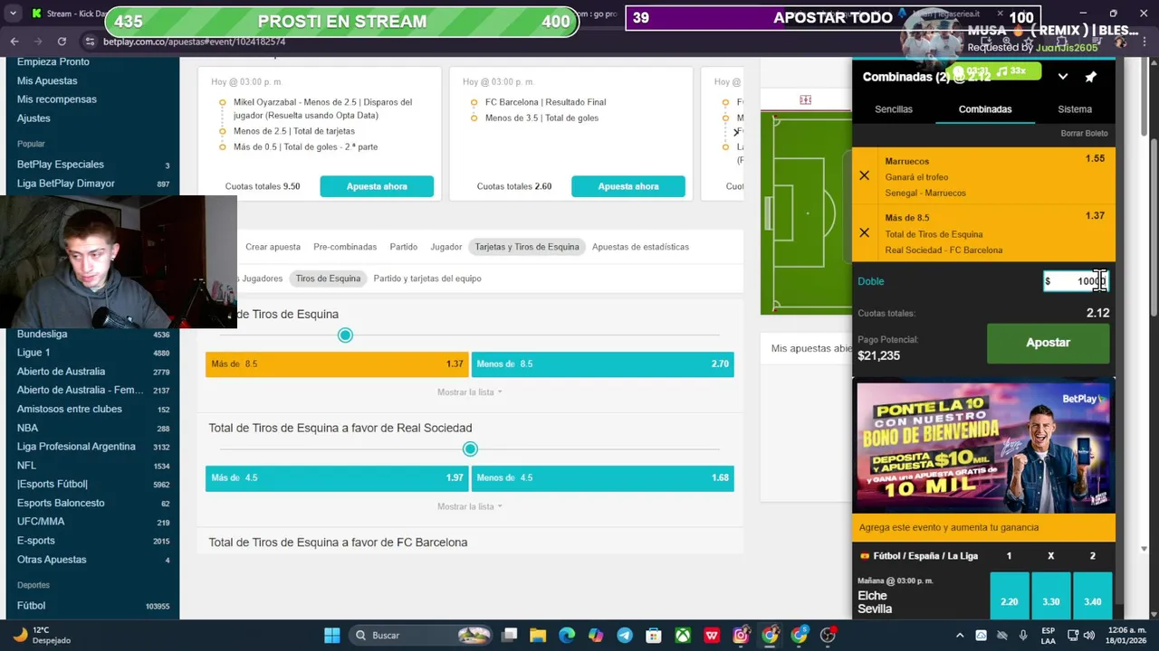Select Más de 8.5 odds 1.37

pyautogui.click(x=337, y=363)
